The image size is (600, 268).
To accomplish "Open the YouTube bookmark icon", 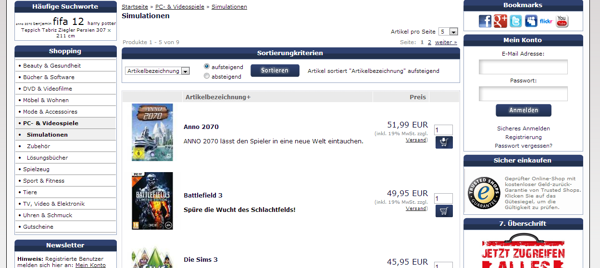I will tap(562, 21).
